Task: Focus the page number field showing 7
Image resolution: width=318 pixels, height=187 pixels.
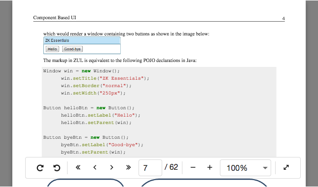Action: pyautogui.click(x=150, y=168)
